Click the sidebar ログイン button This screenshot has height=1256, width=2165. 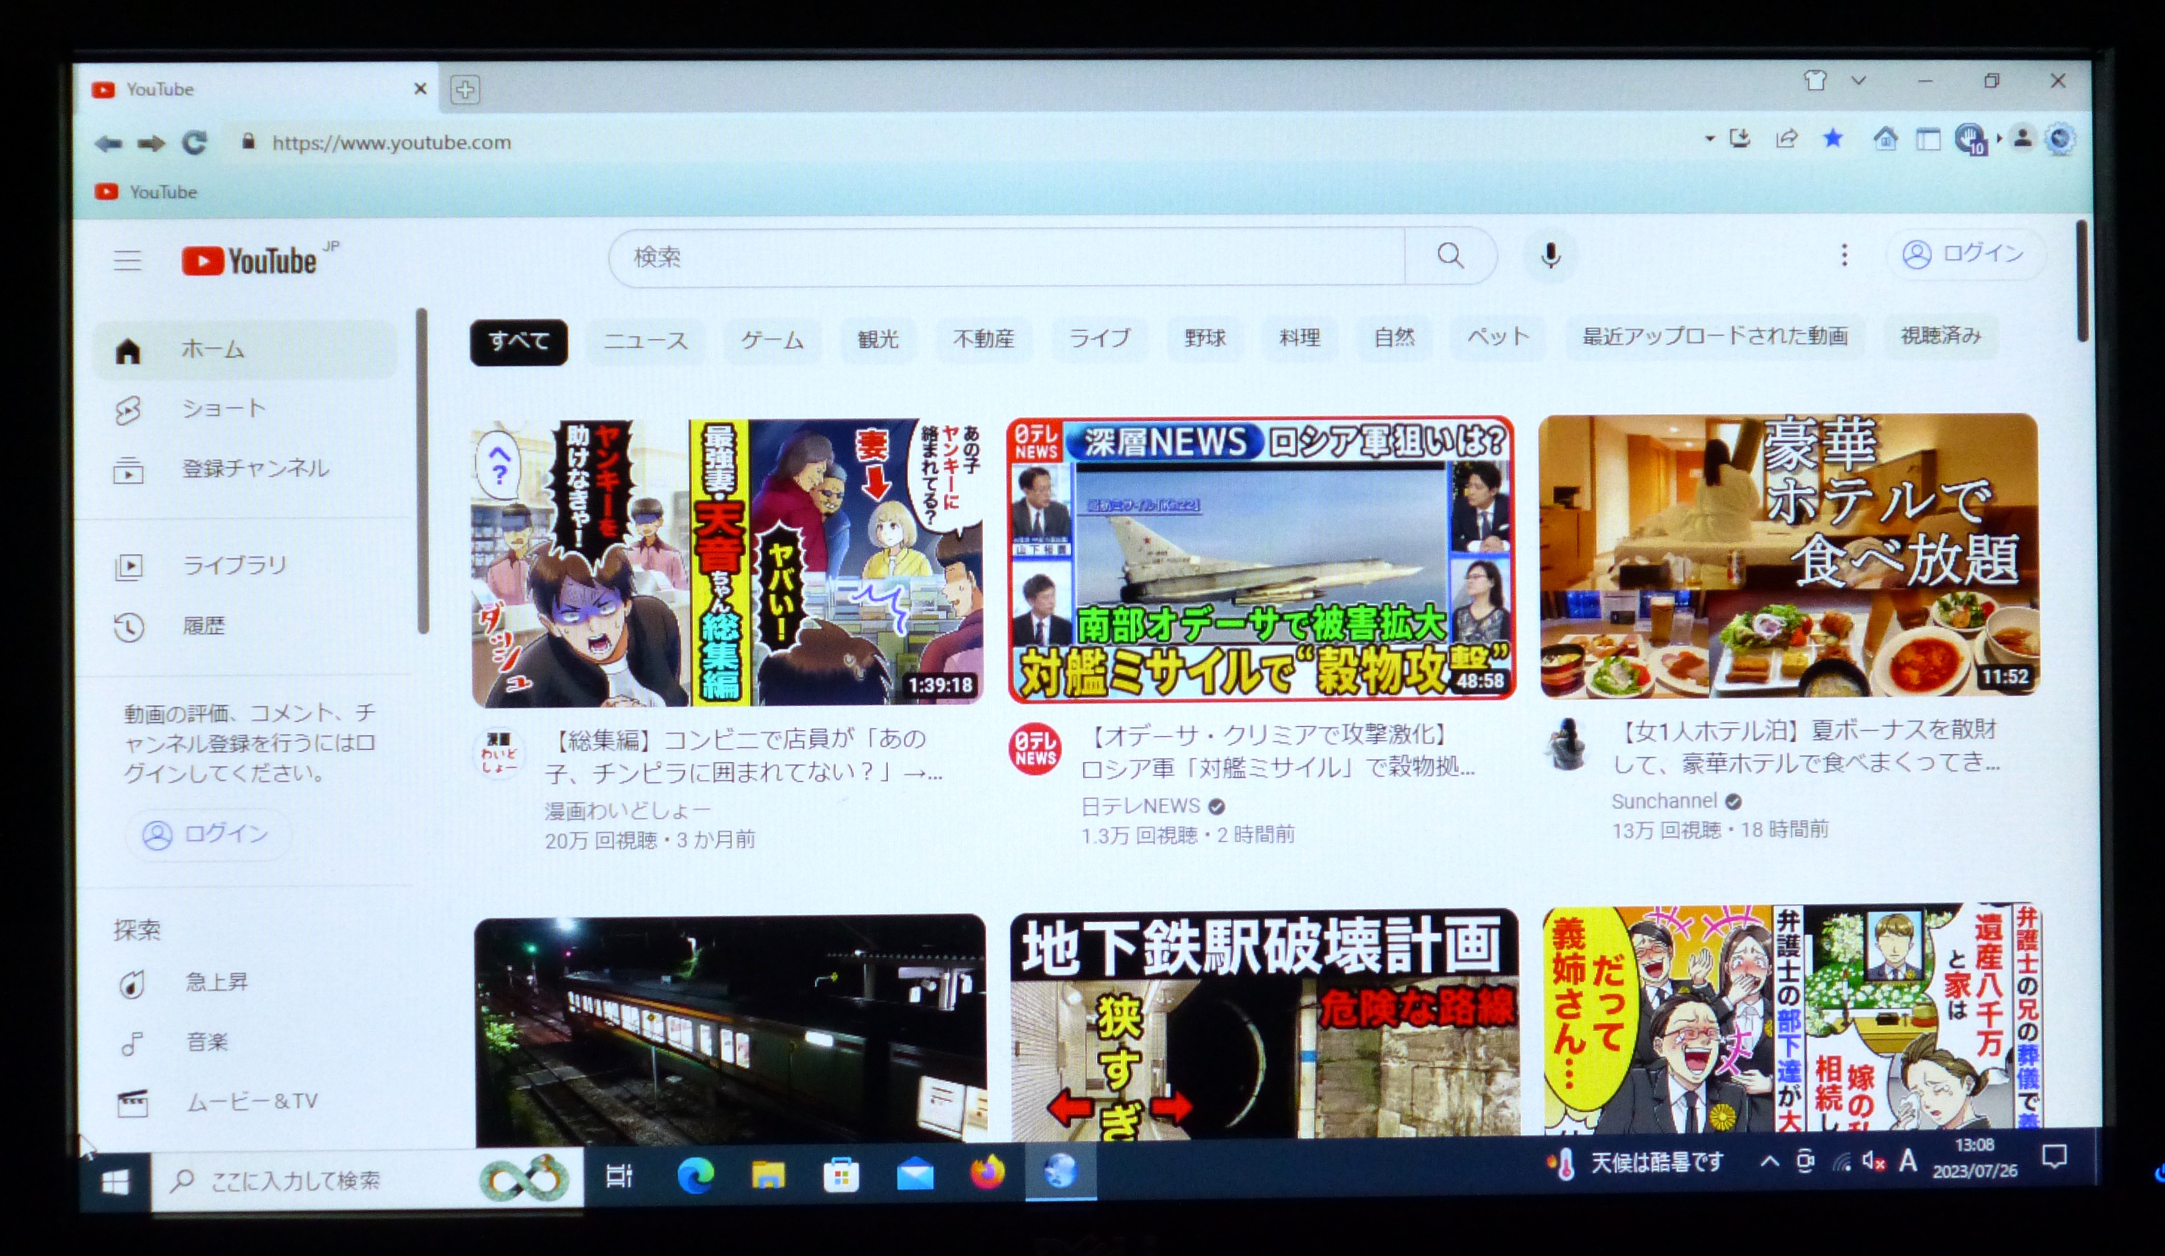[x=207, y=833]
